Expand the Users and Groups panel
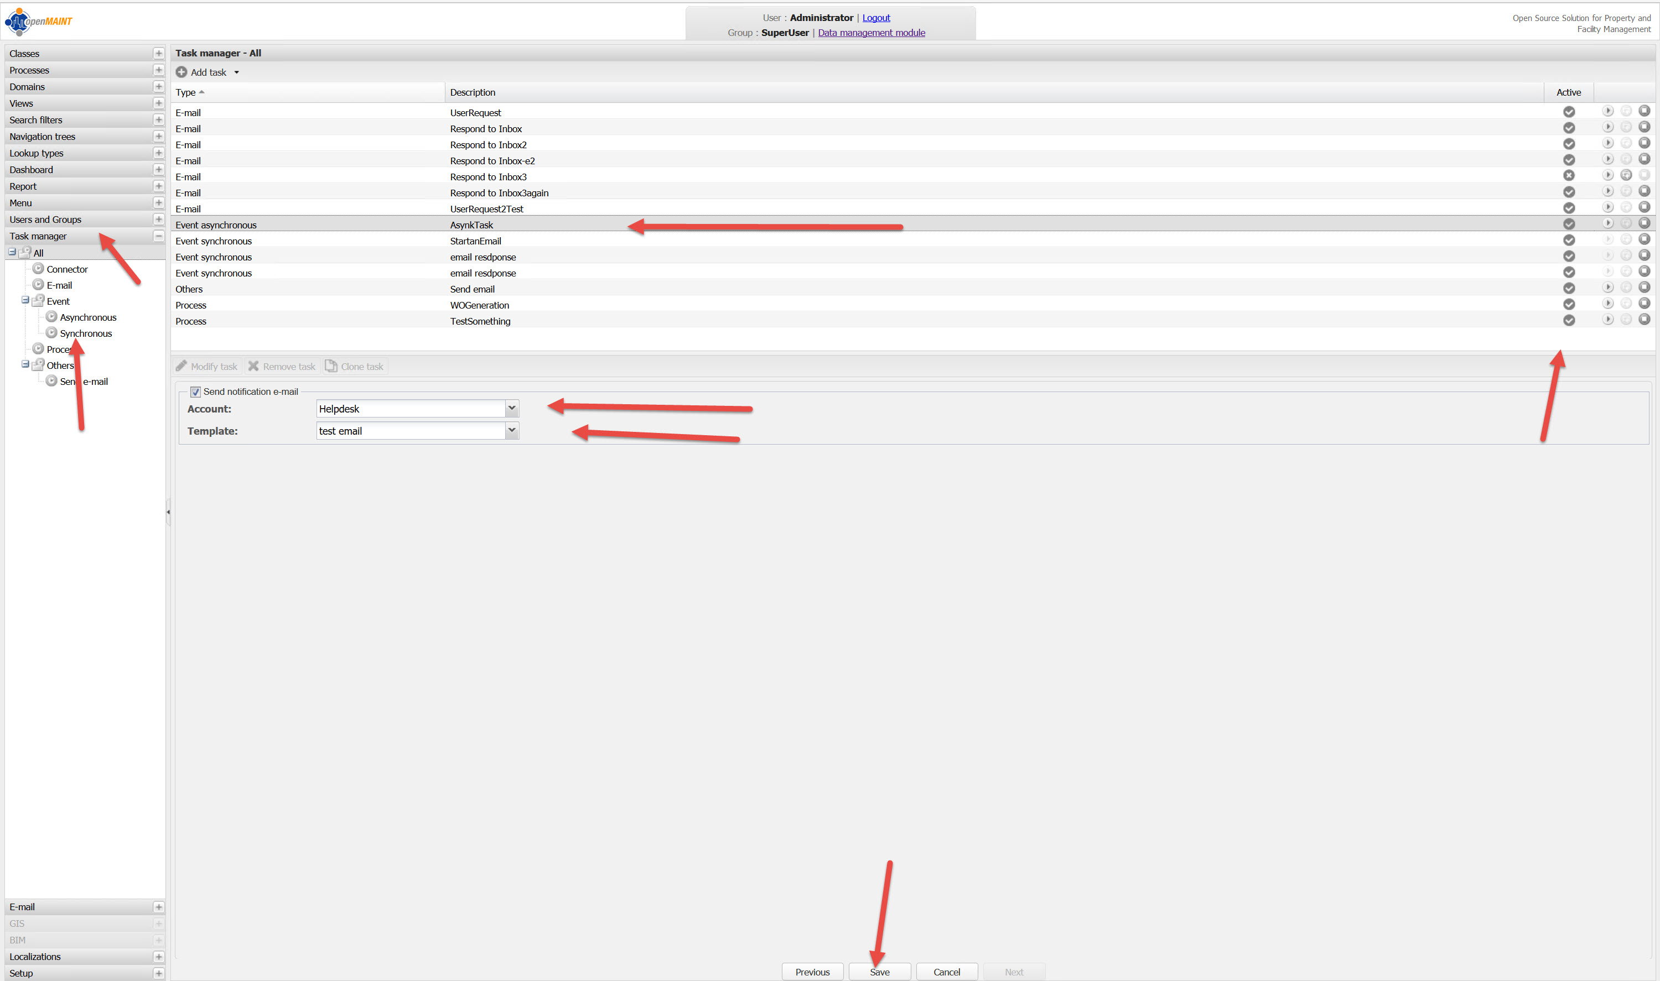The image size is (1660, 981). pos(159,220)
